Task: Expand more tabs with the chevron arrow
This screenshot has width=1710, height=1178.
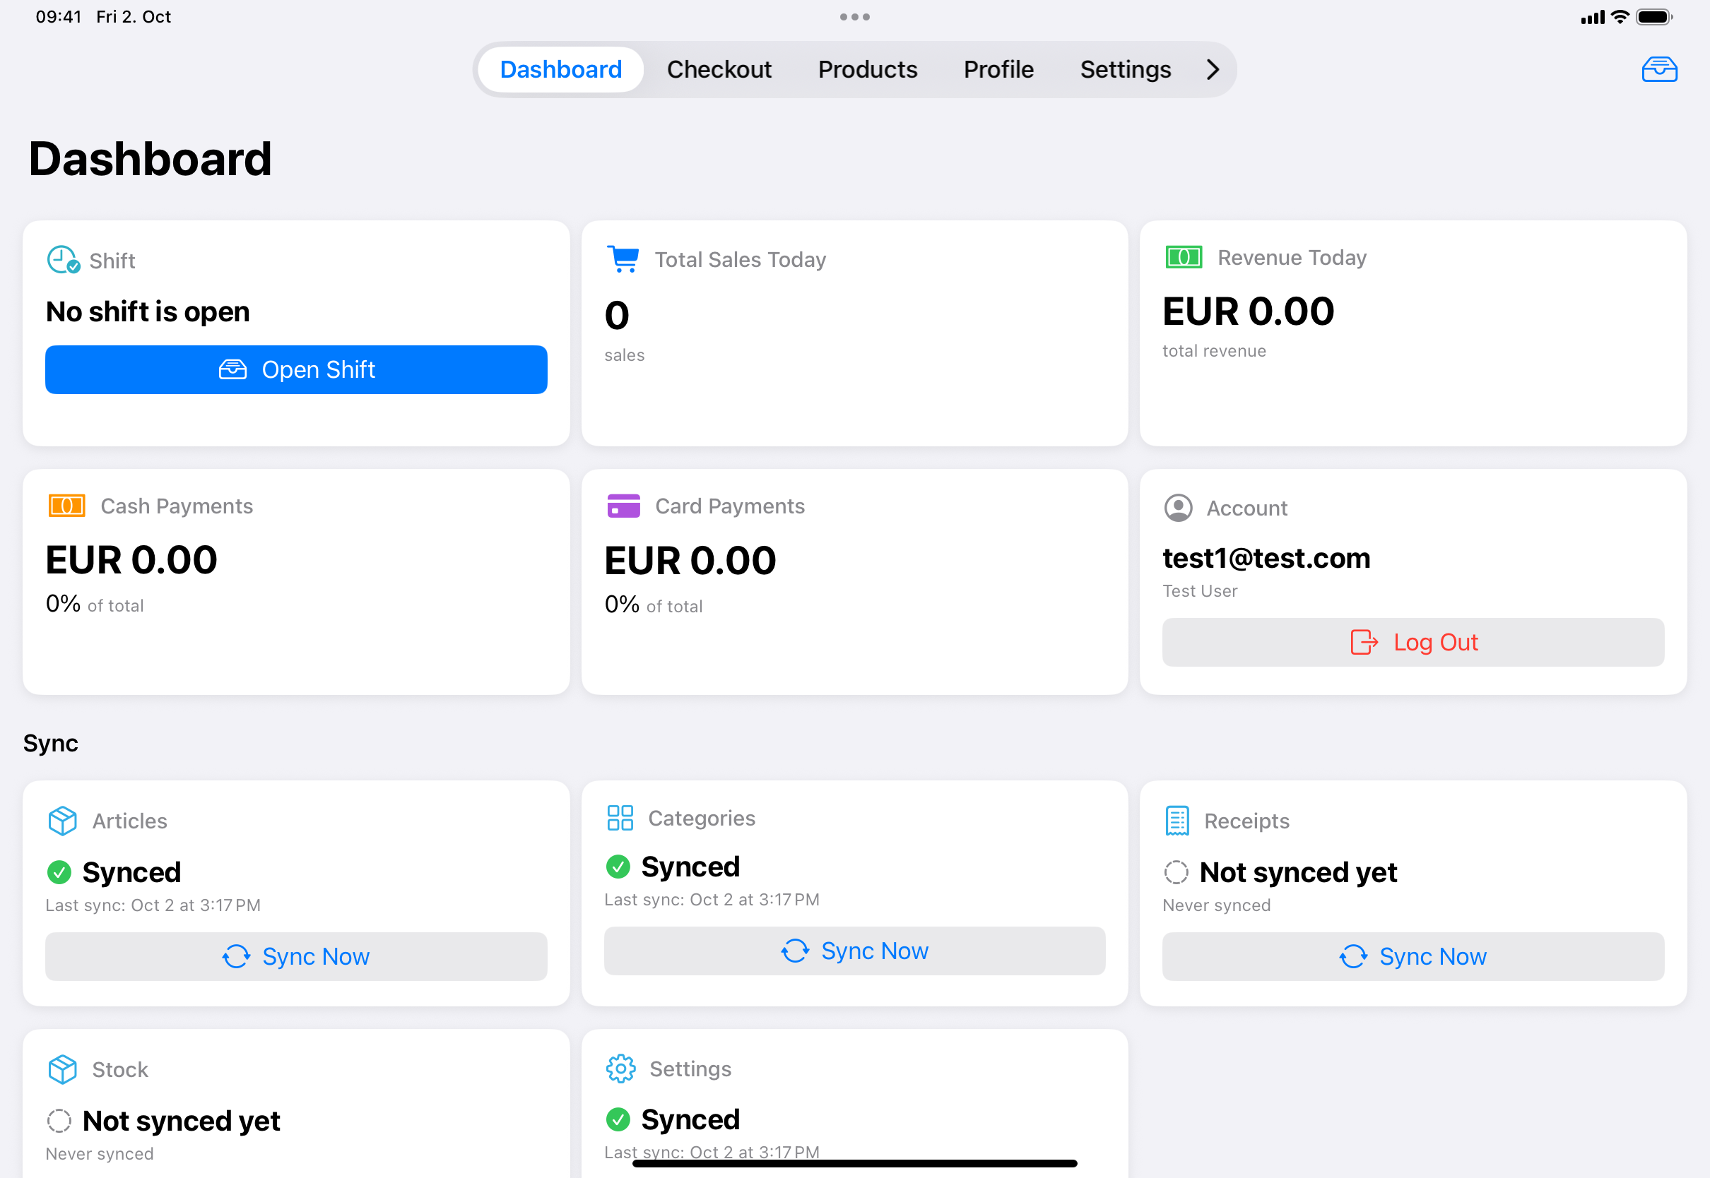Action: tap(1212, 69)
